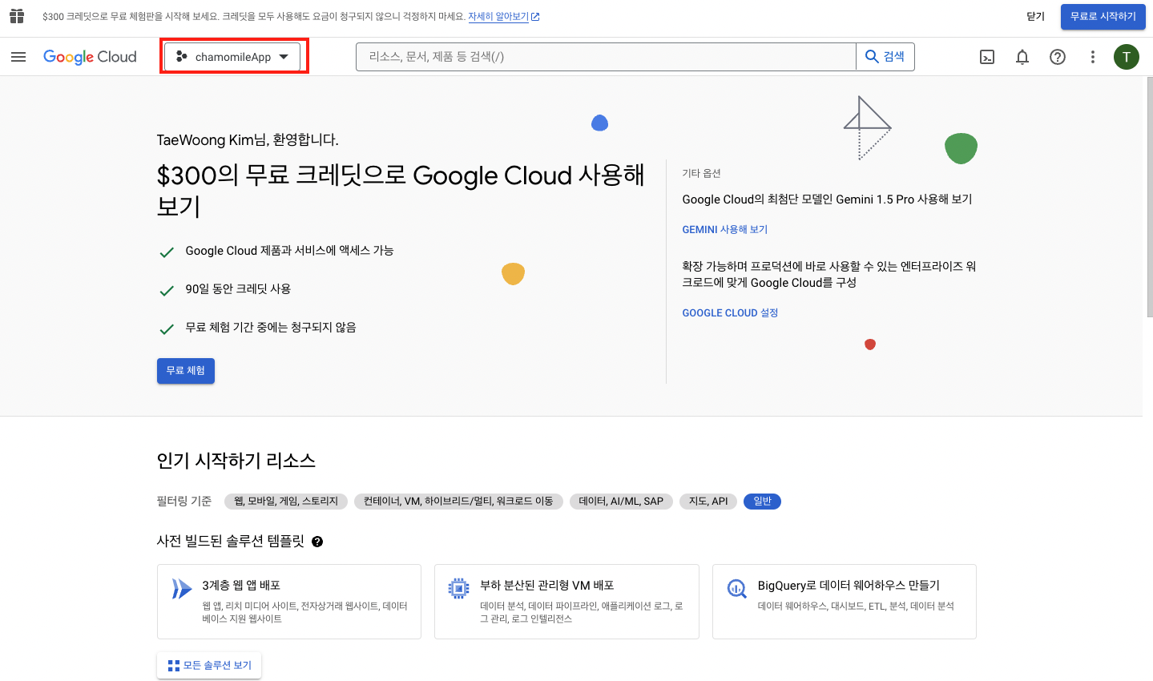
Task: Click the BigQuery magnifier icon
Action: [x=736, y=589]
